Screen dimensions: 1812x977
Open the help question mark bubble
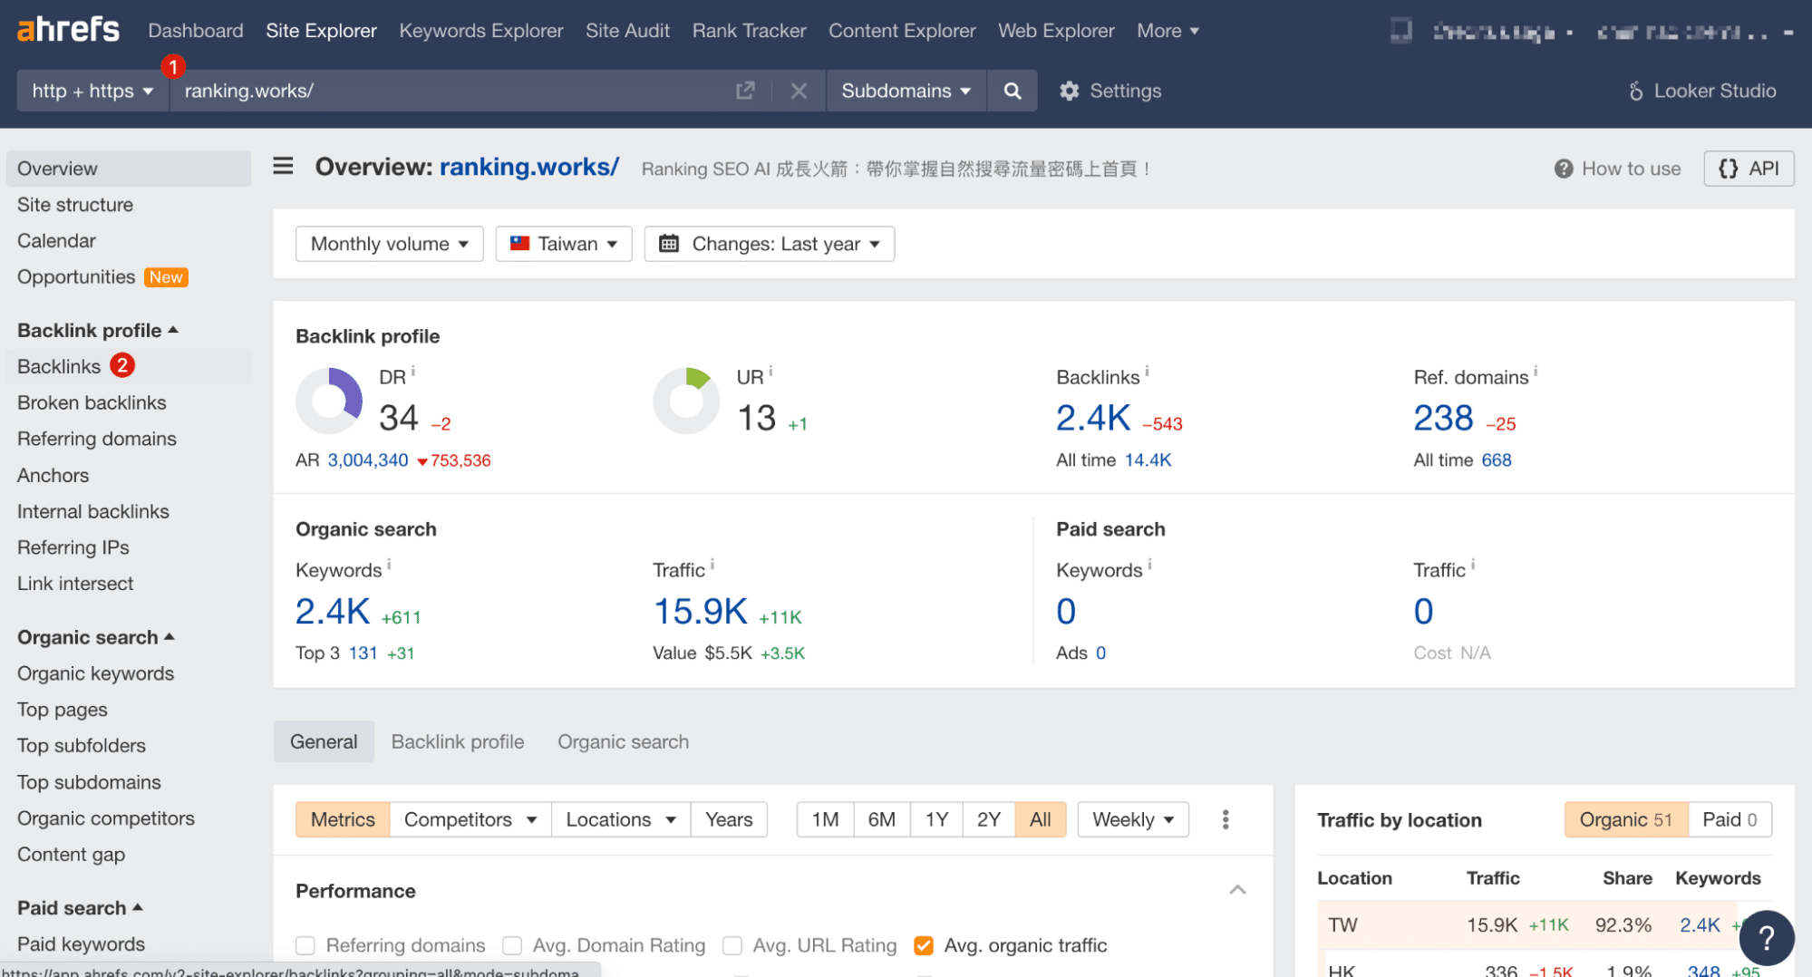pyautogui.click(x=1766, y=938)
